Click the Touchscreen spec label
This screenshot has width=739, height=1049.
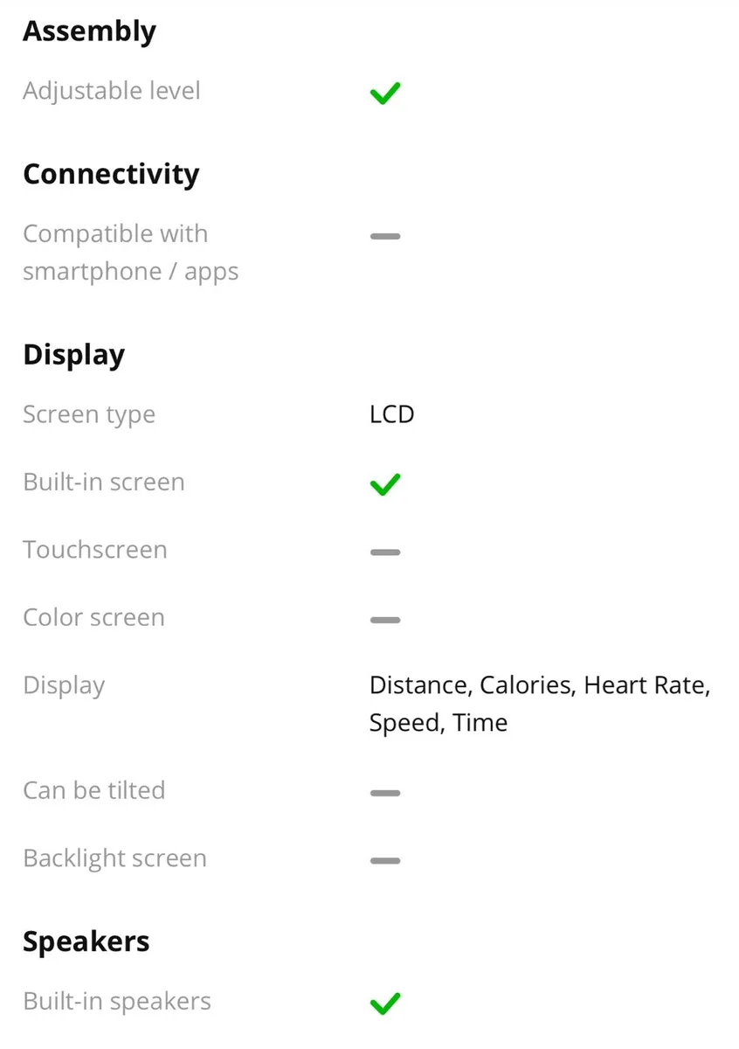click(x=94, y=550)
